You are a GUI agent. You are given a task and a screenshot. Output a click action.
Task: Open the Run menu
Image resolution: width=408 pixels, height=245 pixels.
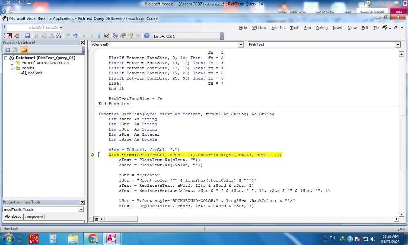point(308,28)
